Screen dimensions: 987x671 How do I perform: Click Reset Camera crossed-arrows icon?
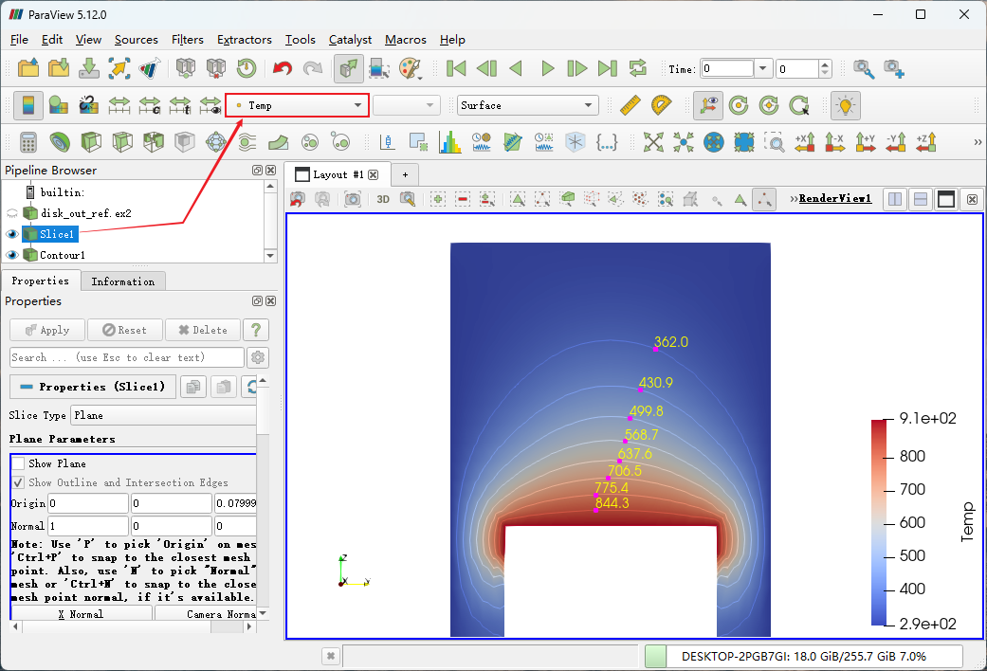pyautogui.click(x=653, y=142)
